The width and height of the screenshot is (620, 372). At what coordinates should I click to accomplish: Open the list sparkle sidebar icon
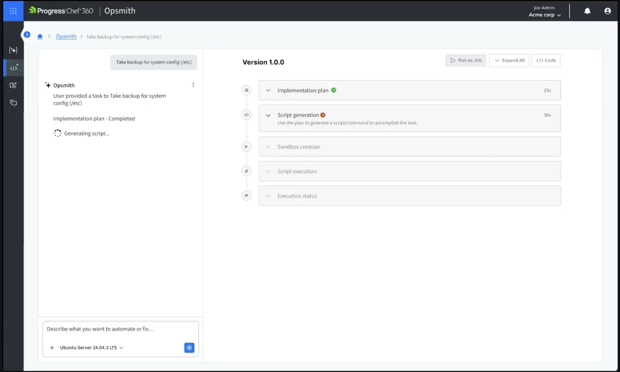[13, 85]
